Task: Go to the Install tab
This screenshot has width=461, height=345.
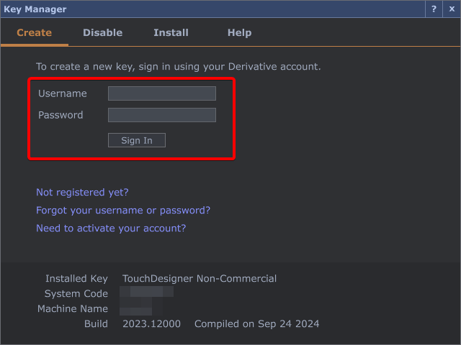Action: [171, 32]
